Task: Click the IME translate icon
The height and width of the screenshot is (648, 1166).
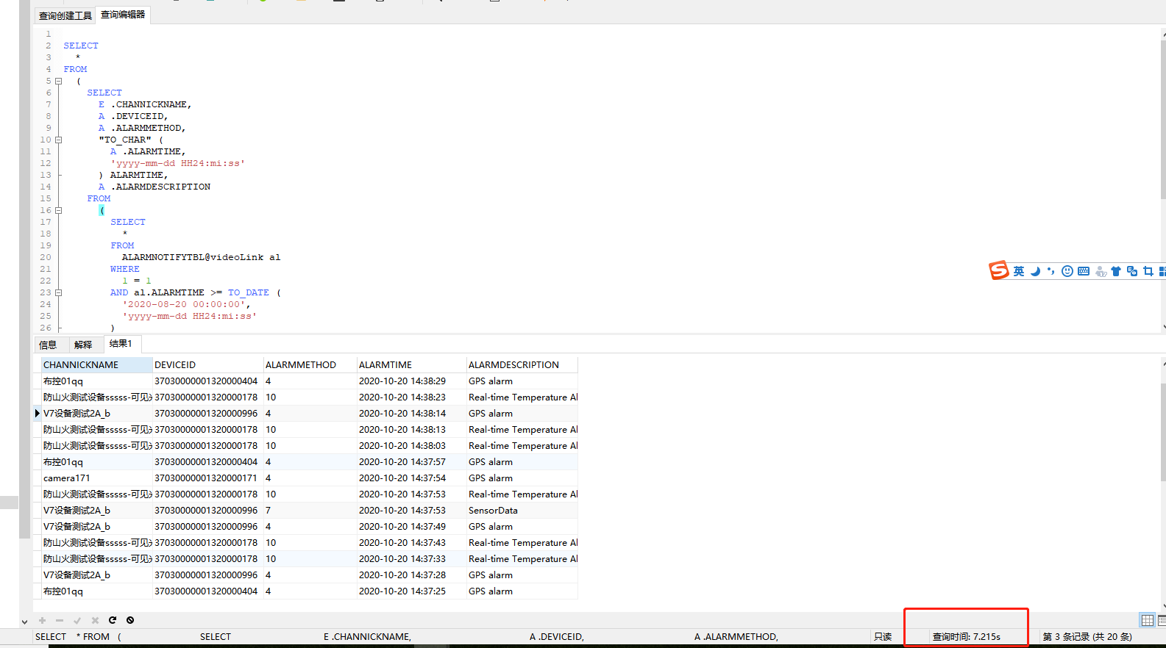Action: point(1132,271)
